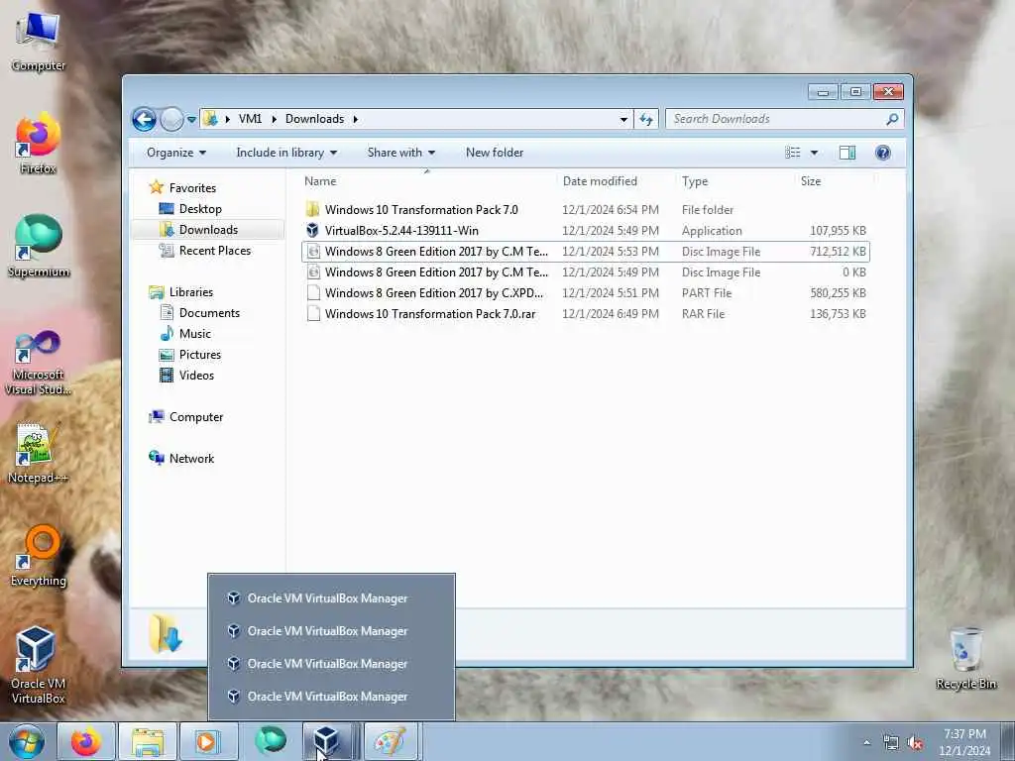Viewport: 1015px width, 761px height.
Task: Open the recent pages dropdown arrow
Action: [x=191, y=119]
